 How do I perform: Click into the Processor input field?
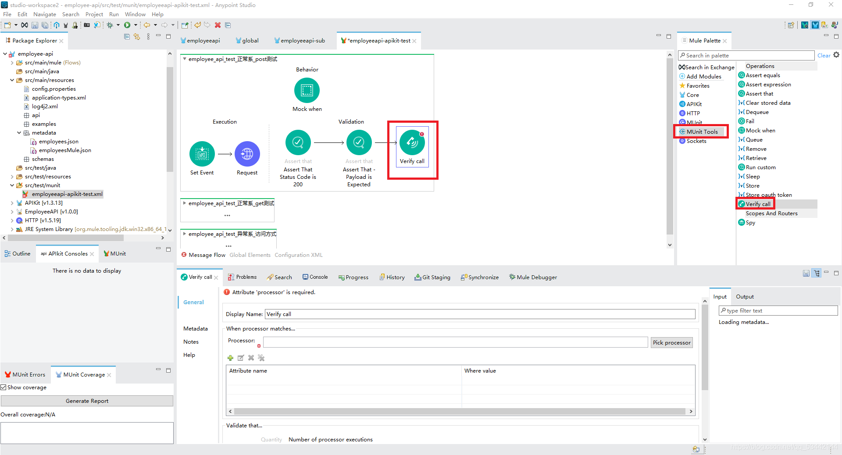point(455,342)
